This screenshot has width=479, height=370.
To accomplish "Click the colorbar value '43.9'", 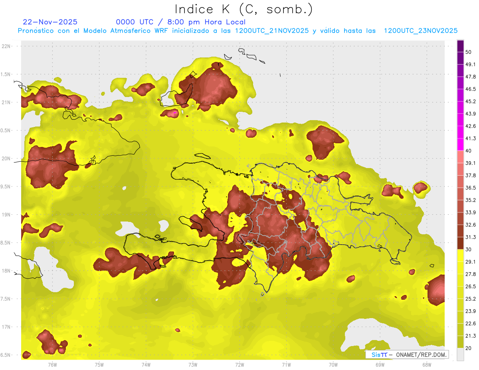I will (471, 114).
